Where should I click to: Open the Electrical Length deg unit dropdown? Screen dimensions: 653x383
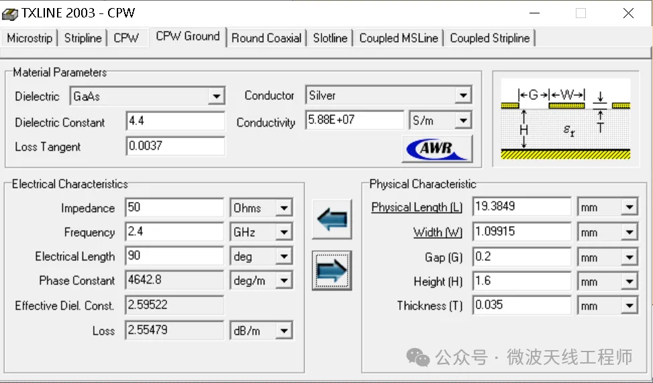click(284, 256)
